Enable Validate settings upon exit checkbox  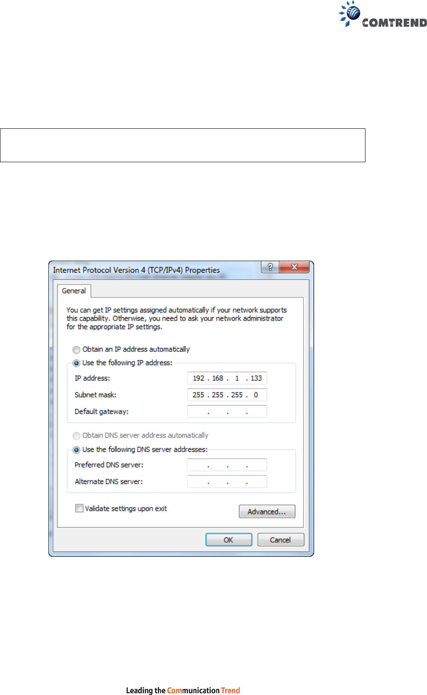click(79, 508)
